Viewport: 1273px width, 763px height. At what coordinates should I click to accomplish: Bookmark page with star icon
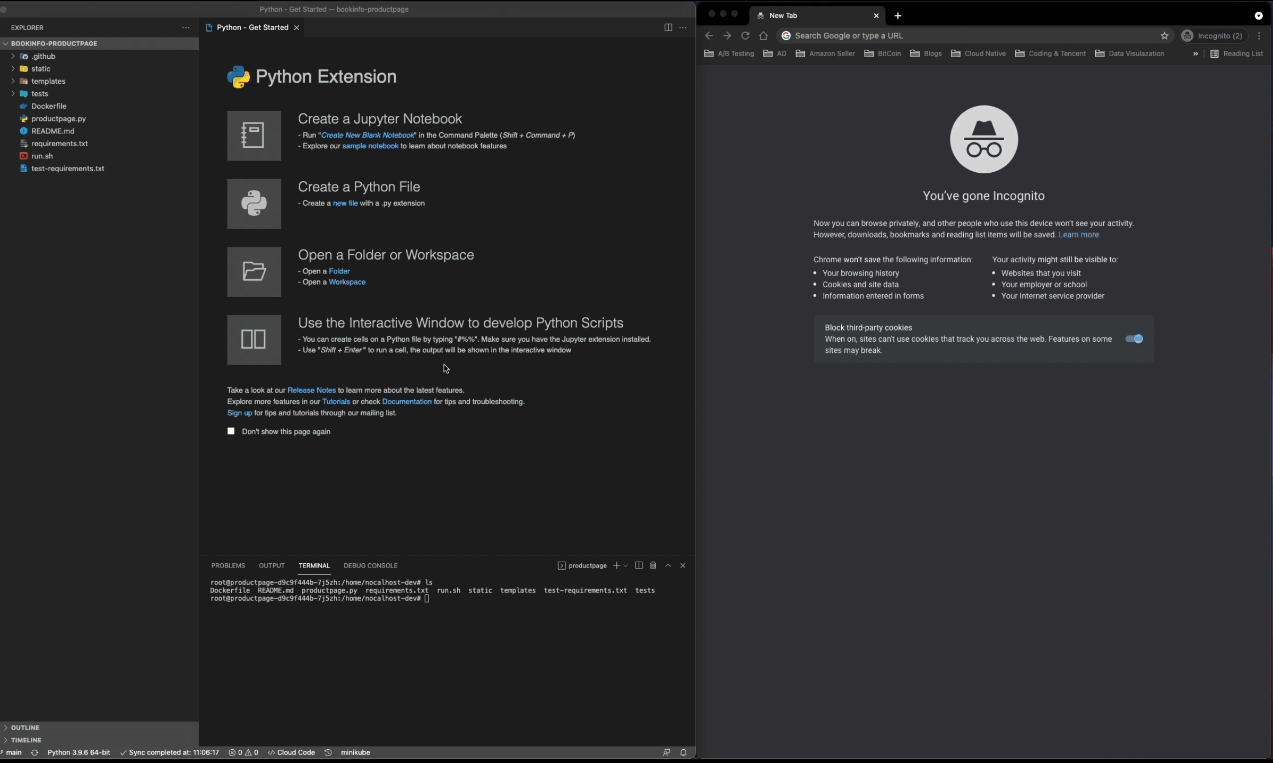click(x=1164, y=36)
